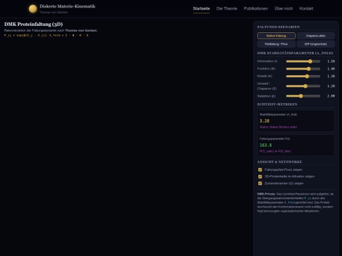Viewport: 342px width, 256px height.
Task: Adjust the Kinetik (K) slider
Action: (x=303, y=76)
